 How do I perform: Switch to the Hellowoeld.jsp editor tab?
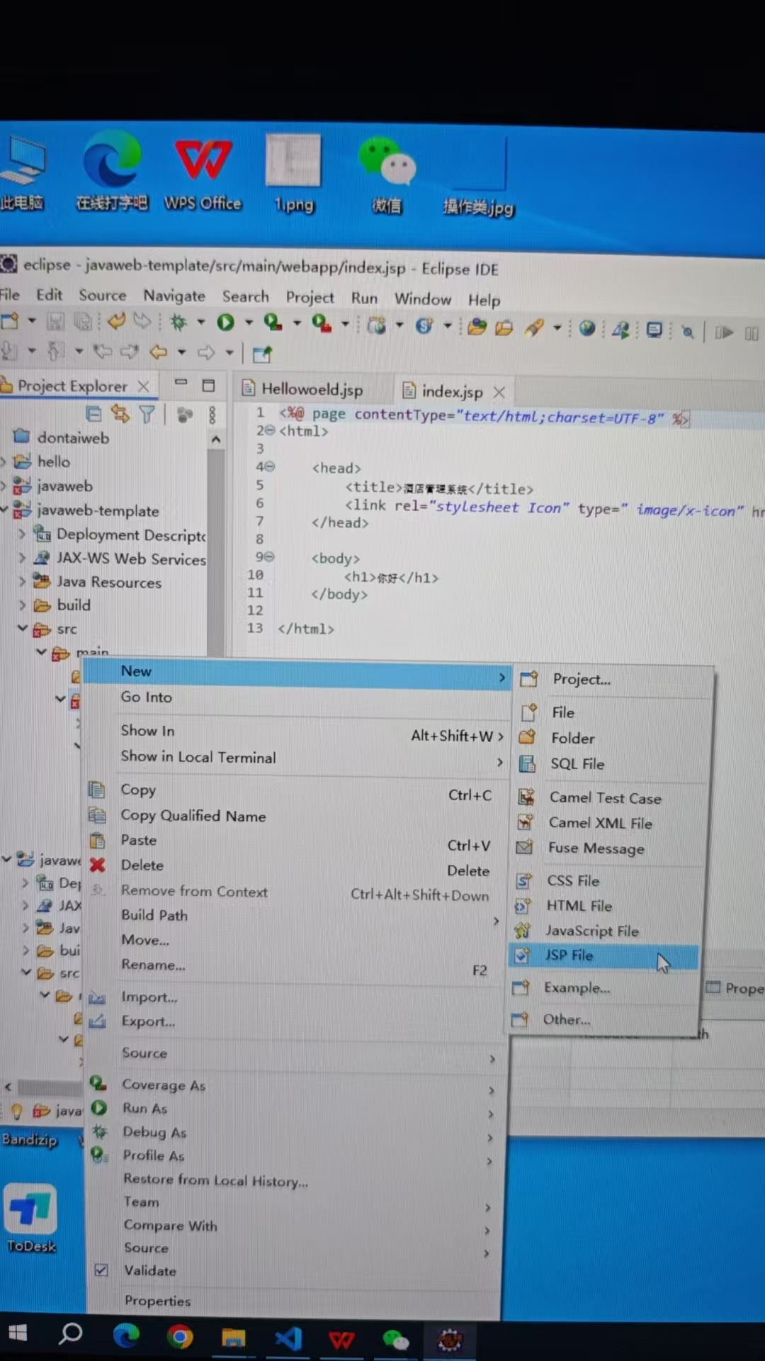(311, 389)
